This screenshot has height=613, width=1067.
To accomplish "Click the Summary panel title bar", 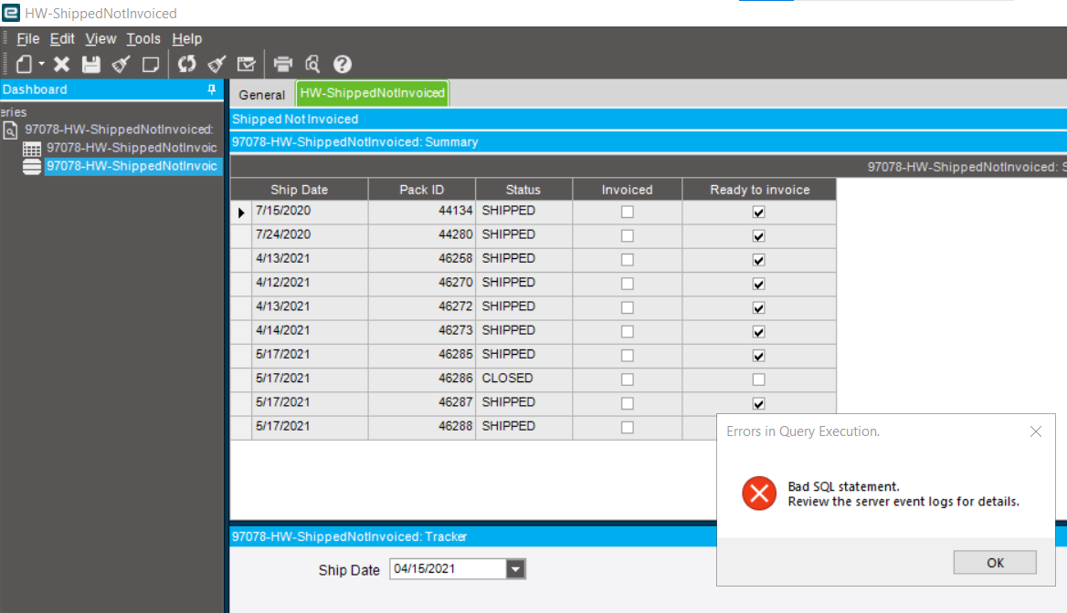I will (x=648, y=142).
